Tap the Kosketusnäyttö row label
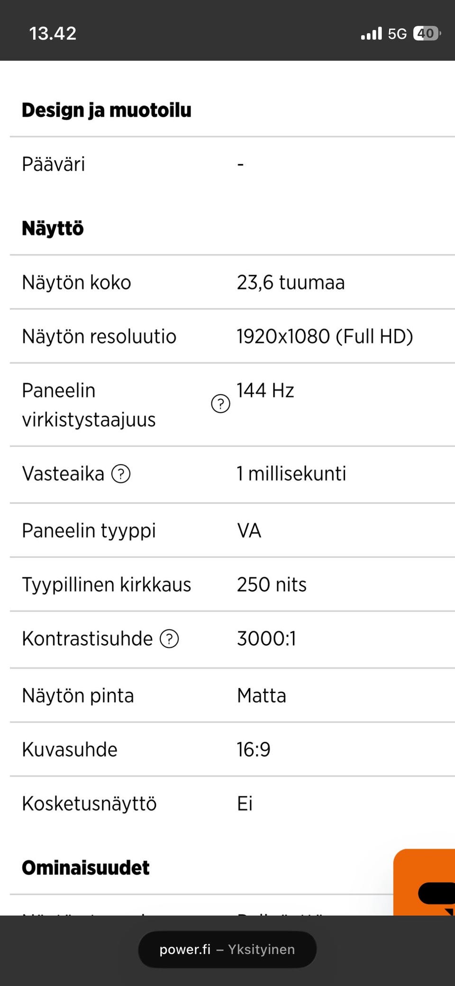 tap(89, 804)
